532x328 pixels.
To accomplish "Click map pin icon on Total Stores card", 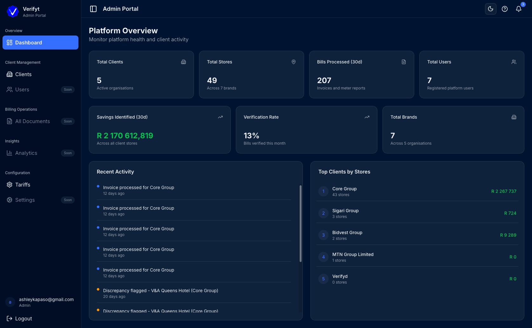I will [x=294, y=62].
